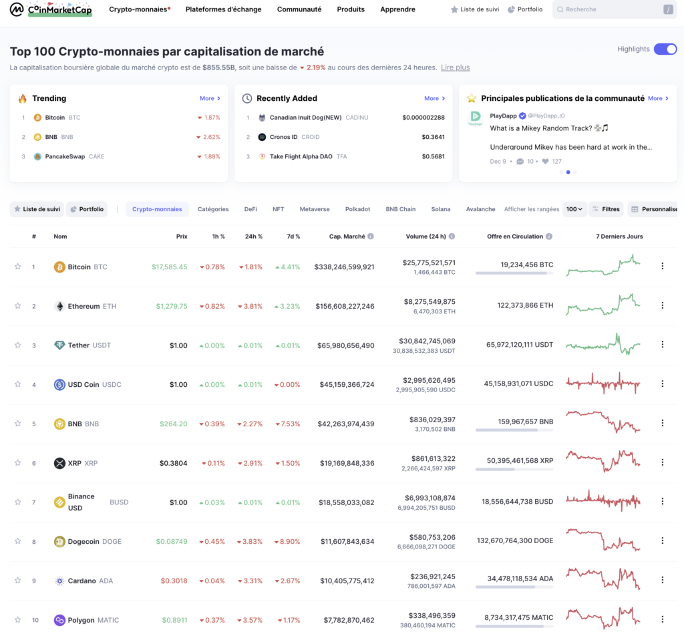Switch to the DeFi tab
684x632 pixels.
tap(250, 209)
